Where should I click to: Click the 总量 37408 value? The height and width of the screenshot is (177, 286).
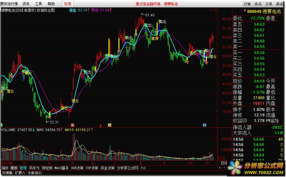pyautogui.click(x=259, y=98)
